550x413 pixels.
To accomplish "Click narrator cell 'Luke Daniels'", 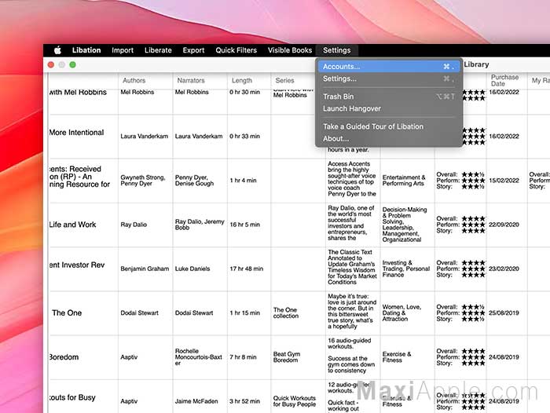I will click(200, 269).
